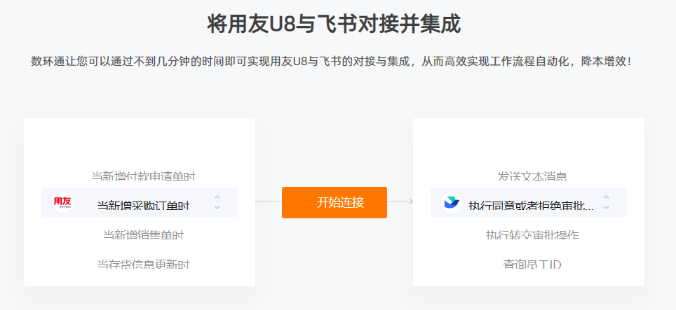The width and height of the screenshot is (676, 310).
Task: Click down chevron in the Yonyou trigger selector
Action: click(217, 207)
